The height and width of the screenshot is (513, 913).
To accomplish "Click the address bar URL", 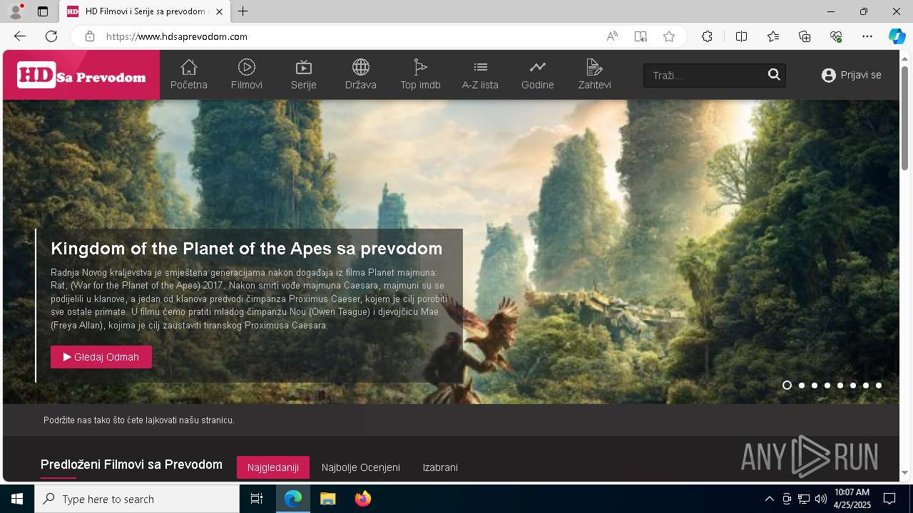I will 177,36.
